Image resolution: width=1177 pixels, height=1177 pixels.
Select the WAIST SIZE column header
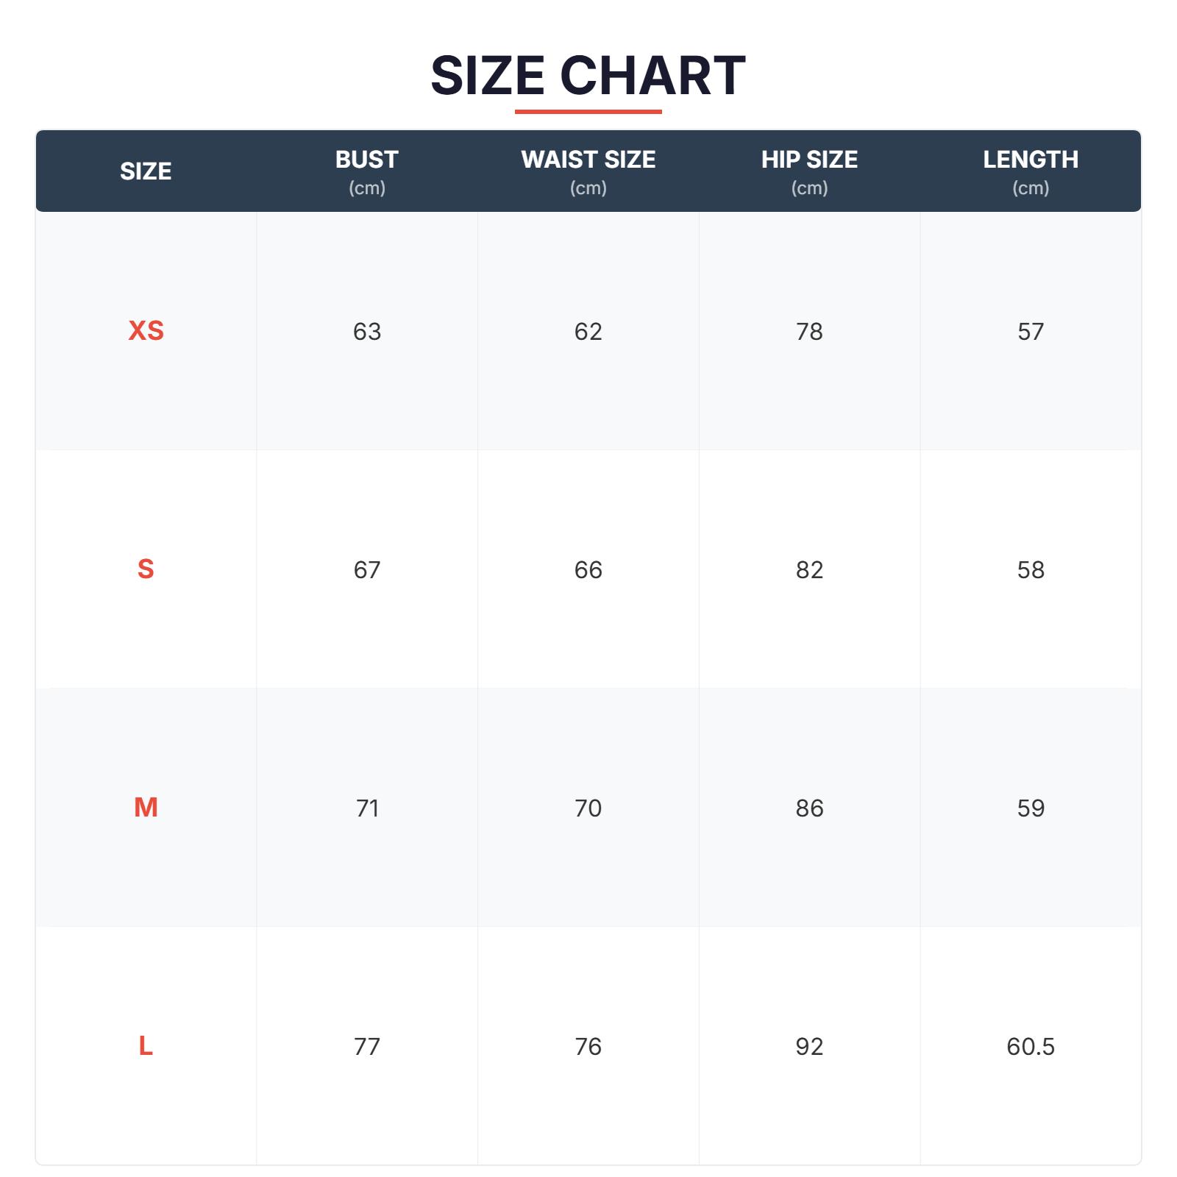(588, 160)
